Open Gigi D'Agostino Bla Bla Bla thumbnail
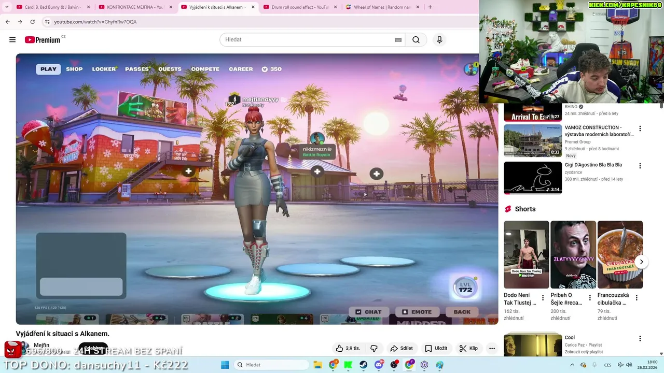Viewport: 664px width, 373px height. pyautogui.click(x=533, y=178)
